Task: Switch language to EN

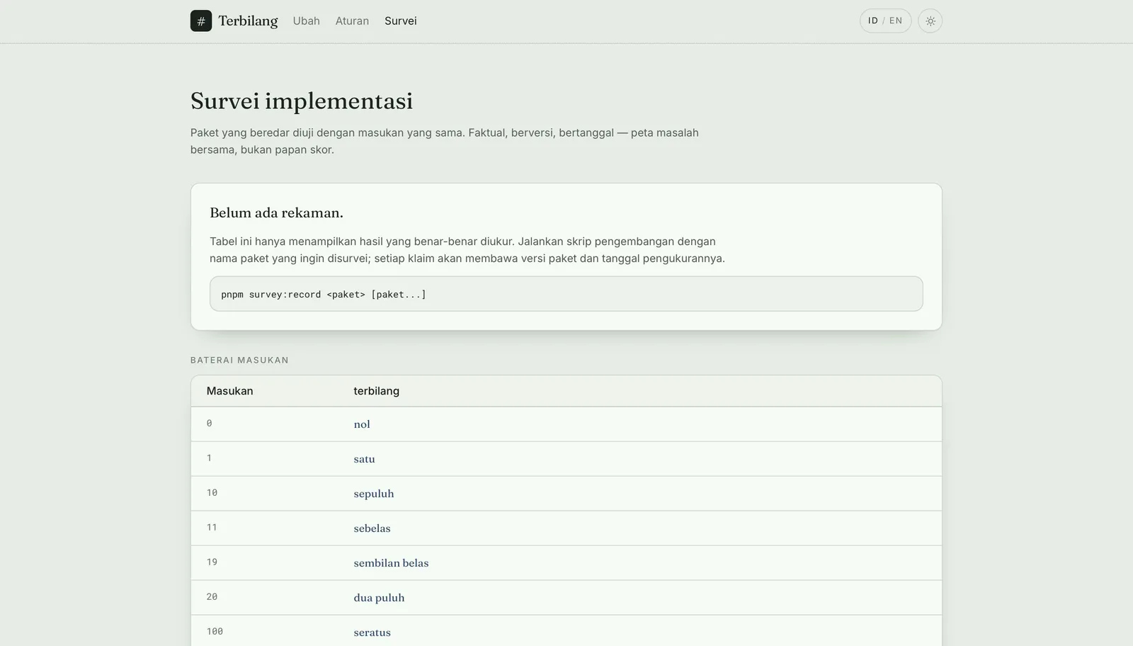Action: 896,21
